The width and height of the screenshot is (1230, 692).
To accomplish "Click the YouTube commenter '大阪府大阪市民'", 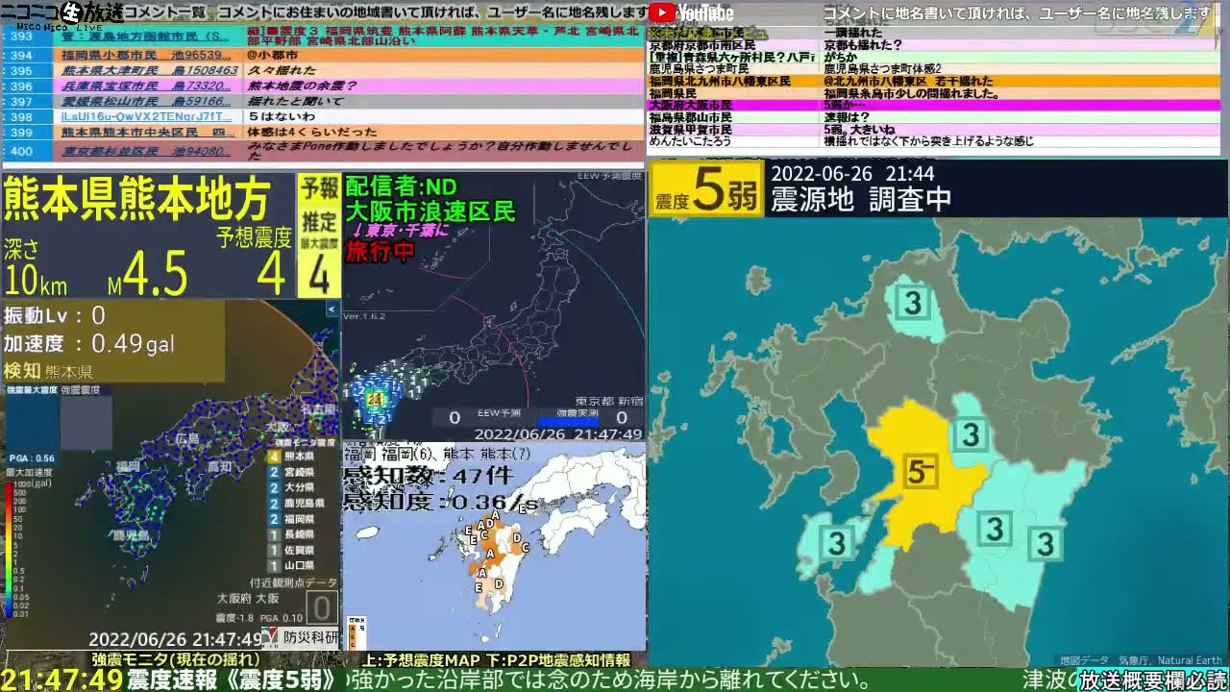I will point(691,105).
